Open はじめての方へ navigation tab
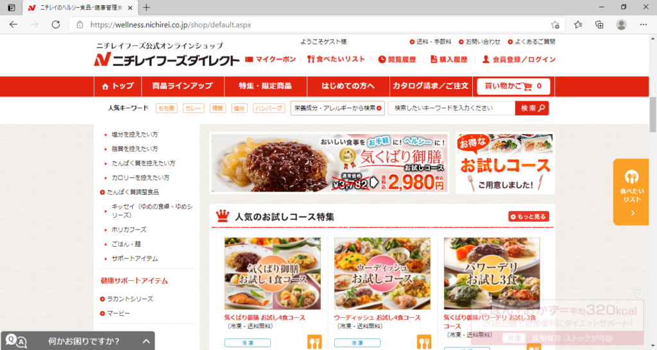The height and width of the screenshot is (350, 657). 348,87
